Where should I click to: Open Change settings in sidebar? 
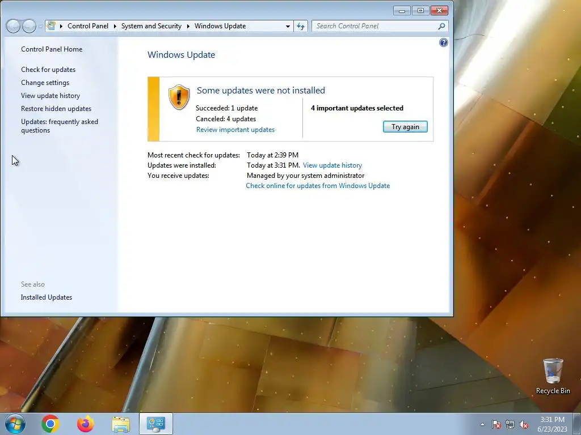click(x=45, y=83)
